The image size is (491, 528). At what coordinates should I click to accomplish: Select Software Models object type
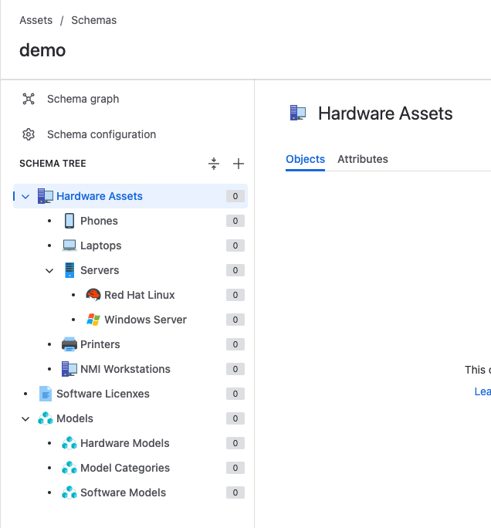point(123,492)
